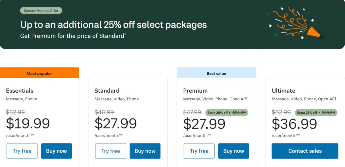Click the Most popular orange banner
Screen dimensions: 345x167
[x=39, y=73]
